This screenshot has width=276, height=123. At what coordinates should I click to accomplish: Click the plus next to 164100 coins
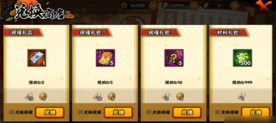point(153,6)
